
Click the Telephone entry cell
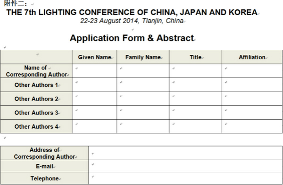[x=185, y=178]
